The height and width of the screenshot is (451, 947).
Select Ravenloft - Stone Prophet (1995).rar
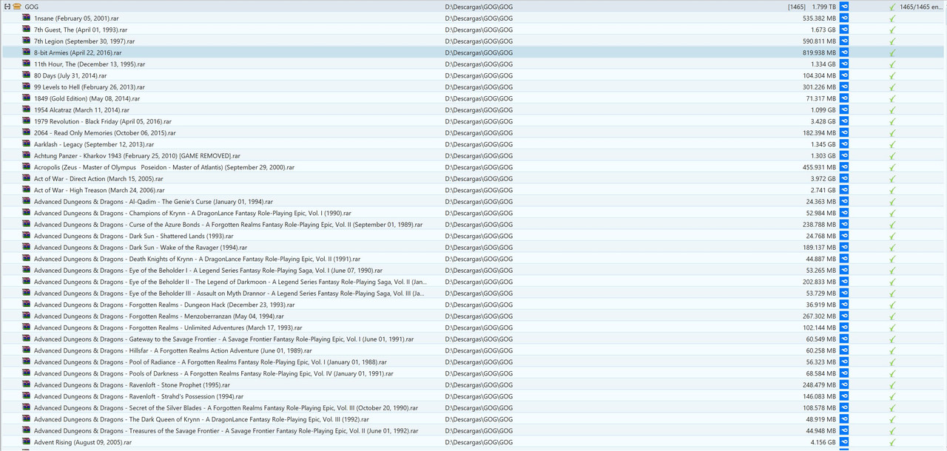(x=132, y=385)
